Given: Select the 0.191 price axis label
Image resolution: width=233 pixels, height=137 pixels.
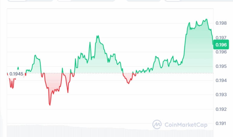Looking at the screenshot, I should [x=221, y=123].
